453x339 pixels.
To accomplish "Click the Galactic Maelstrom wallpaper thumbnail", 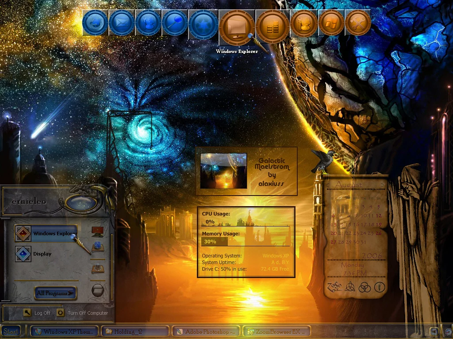I will (x=223, y=171).
